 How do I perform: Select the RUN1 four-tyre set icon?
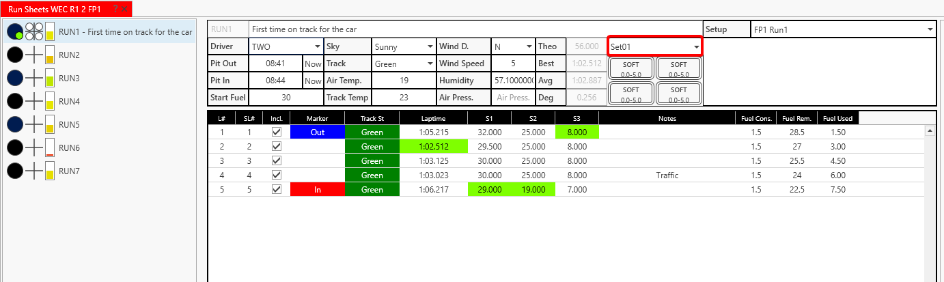tap(34, 31)
